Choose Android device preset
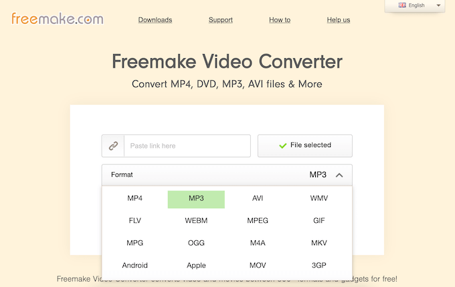This screenshot has width=455, height=287. click(x=135, y=266)
